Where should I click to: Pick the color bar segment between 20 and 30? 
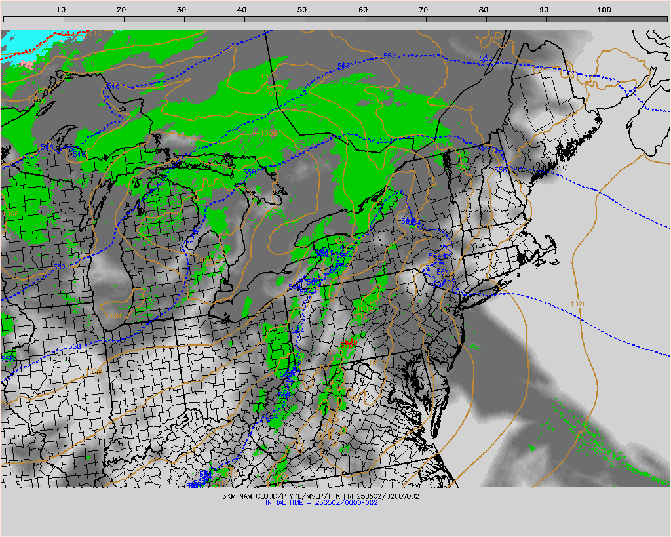click(x=154, y=19)
